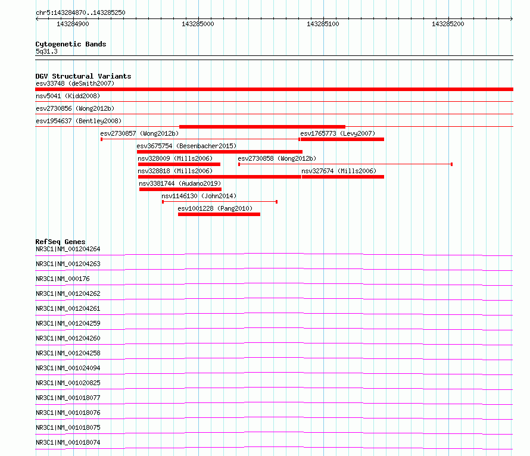The height and width of the screenshot is (456, 530).
Task: Click the esv33748 (deSmith2007) variant label
Action: pyautogui.click(x=75, y=83)
